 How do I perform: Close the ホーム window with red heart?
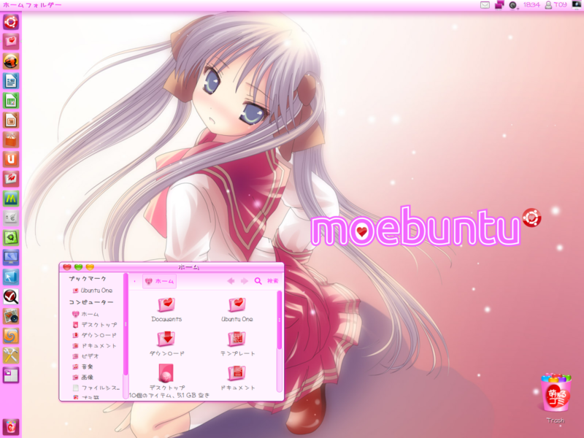(x=67, y=267)
